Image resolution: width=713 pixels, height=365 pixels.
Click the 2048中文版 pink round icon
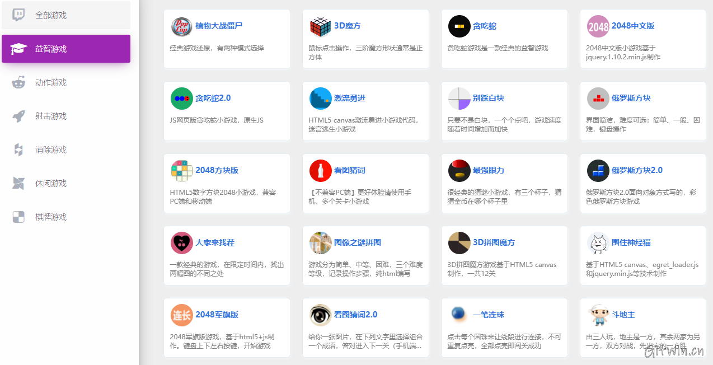point(598,26)
